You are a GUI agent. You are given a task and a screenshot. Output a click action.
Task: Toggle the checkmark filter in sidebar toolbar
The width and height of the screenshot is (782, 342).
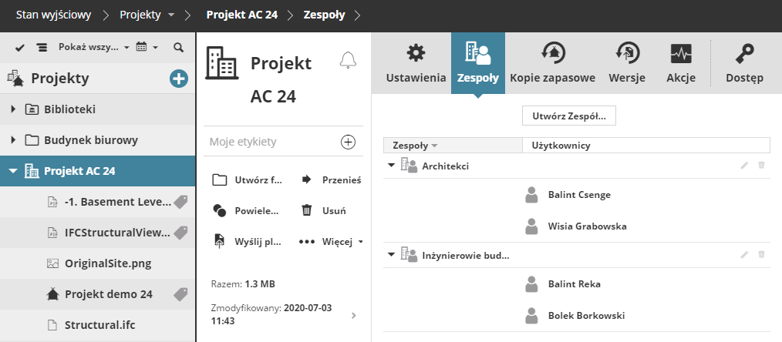point(20,48)
